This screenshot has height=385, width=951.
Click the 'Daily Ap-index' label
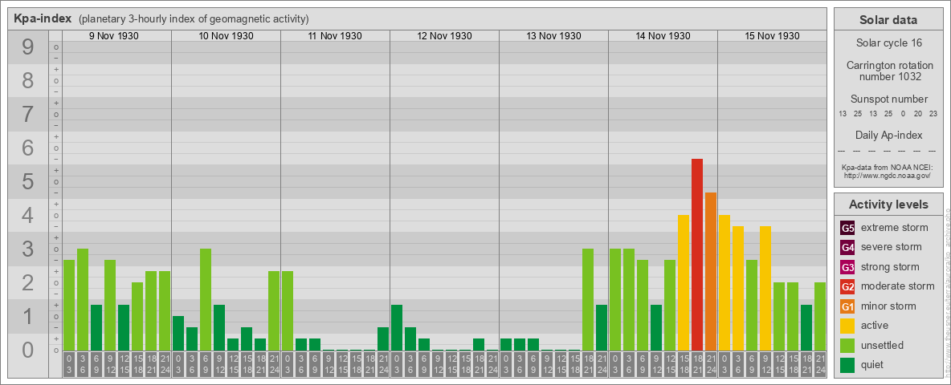[888, 135]
